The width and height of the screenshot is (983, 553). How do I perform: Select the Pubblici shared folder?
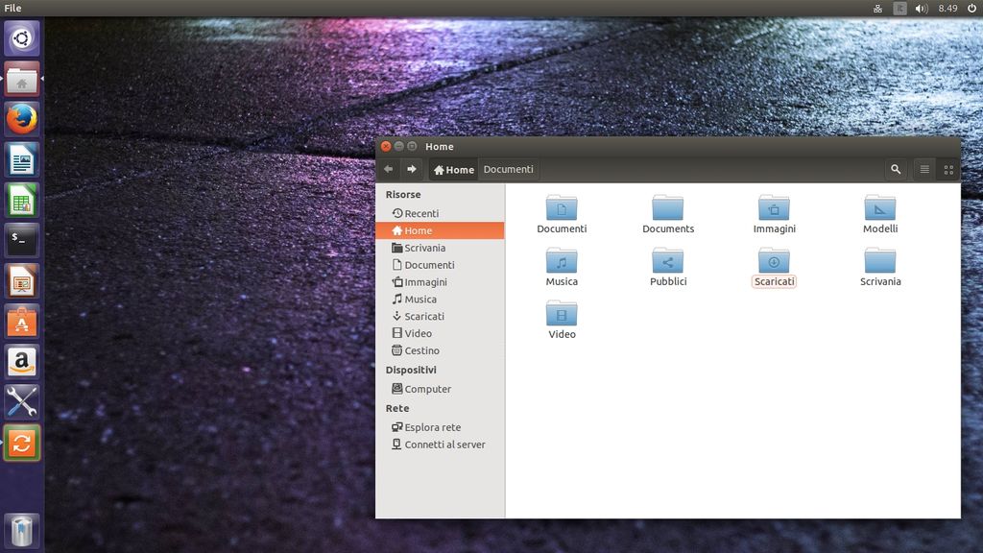pyautogui.click(x=667, y=261)
